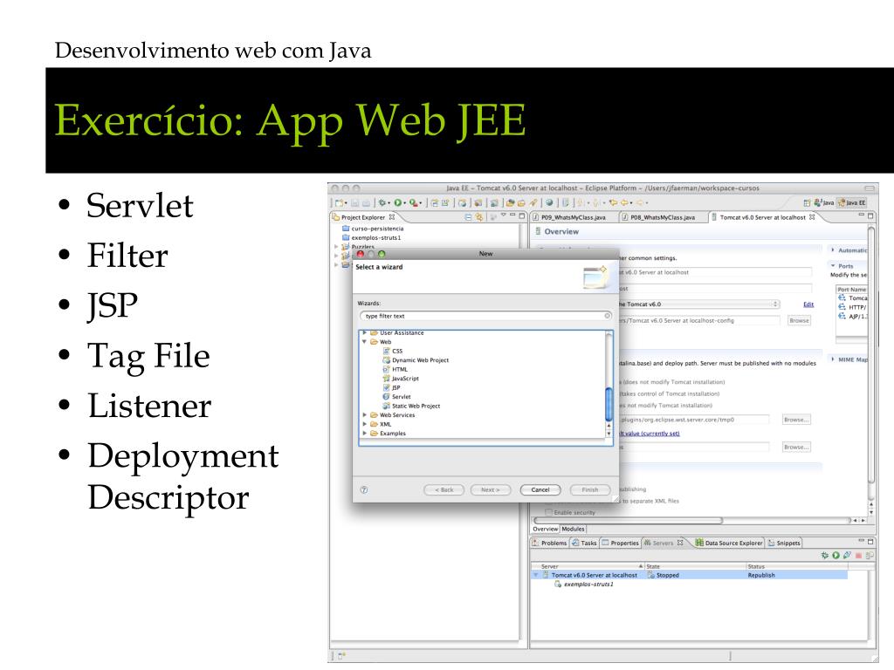Click the type filter text field
The image size is (894, 670).
click(485, 316)
